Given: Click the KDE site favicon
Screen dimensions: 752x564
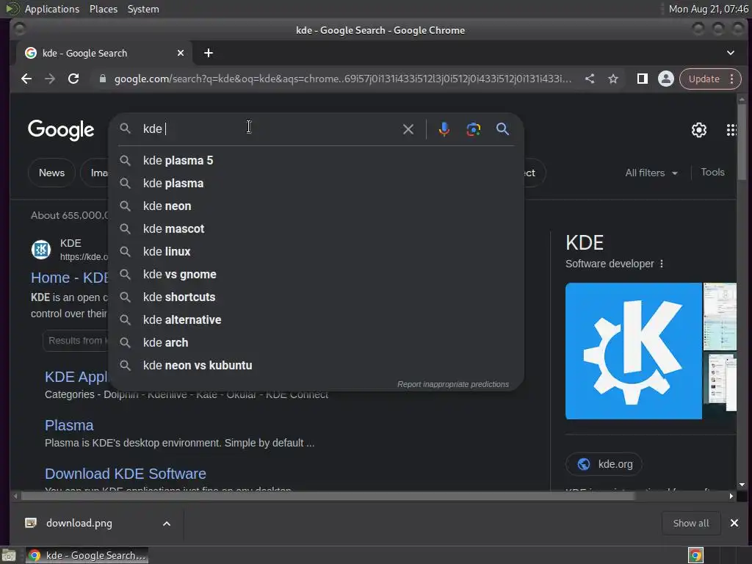Looking at the screenshot, I should coord(41,250).
